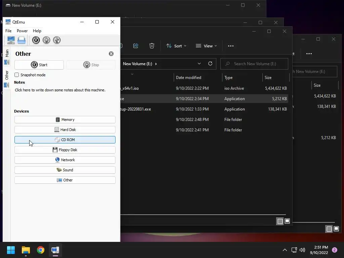Sort by Date modified column header

pyautogui.click(x=188, y=78)
